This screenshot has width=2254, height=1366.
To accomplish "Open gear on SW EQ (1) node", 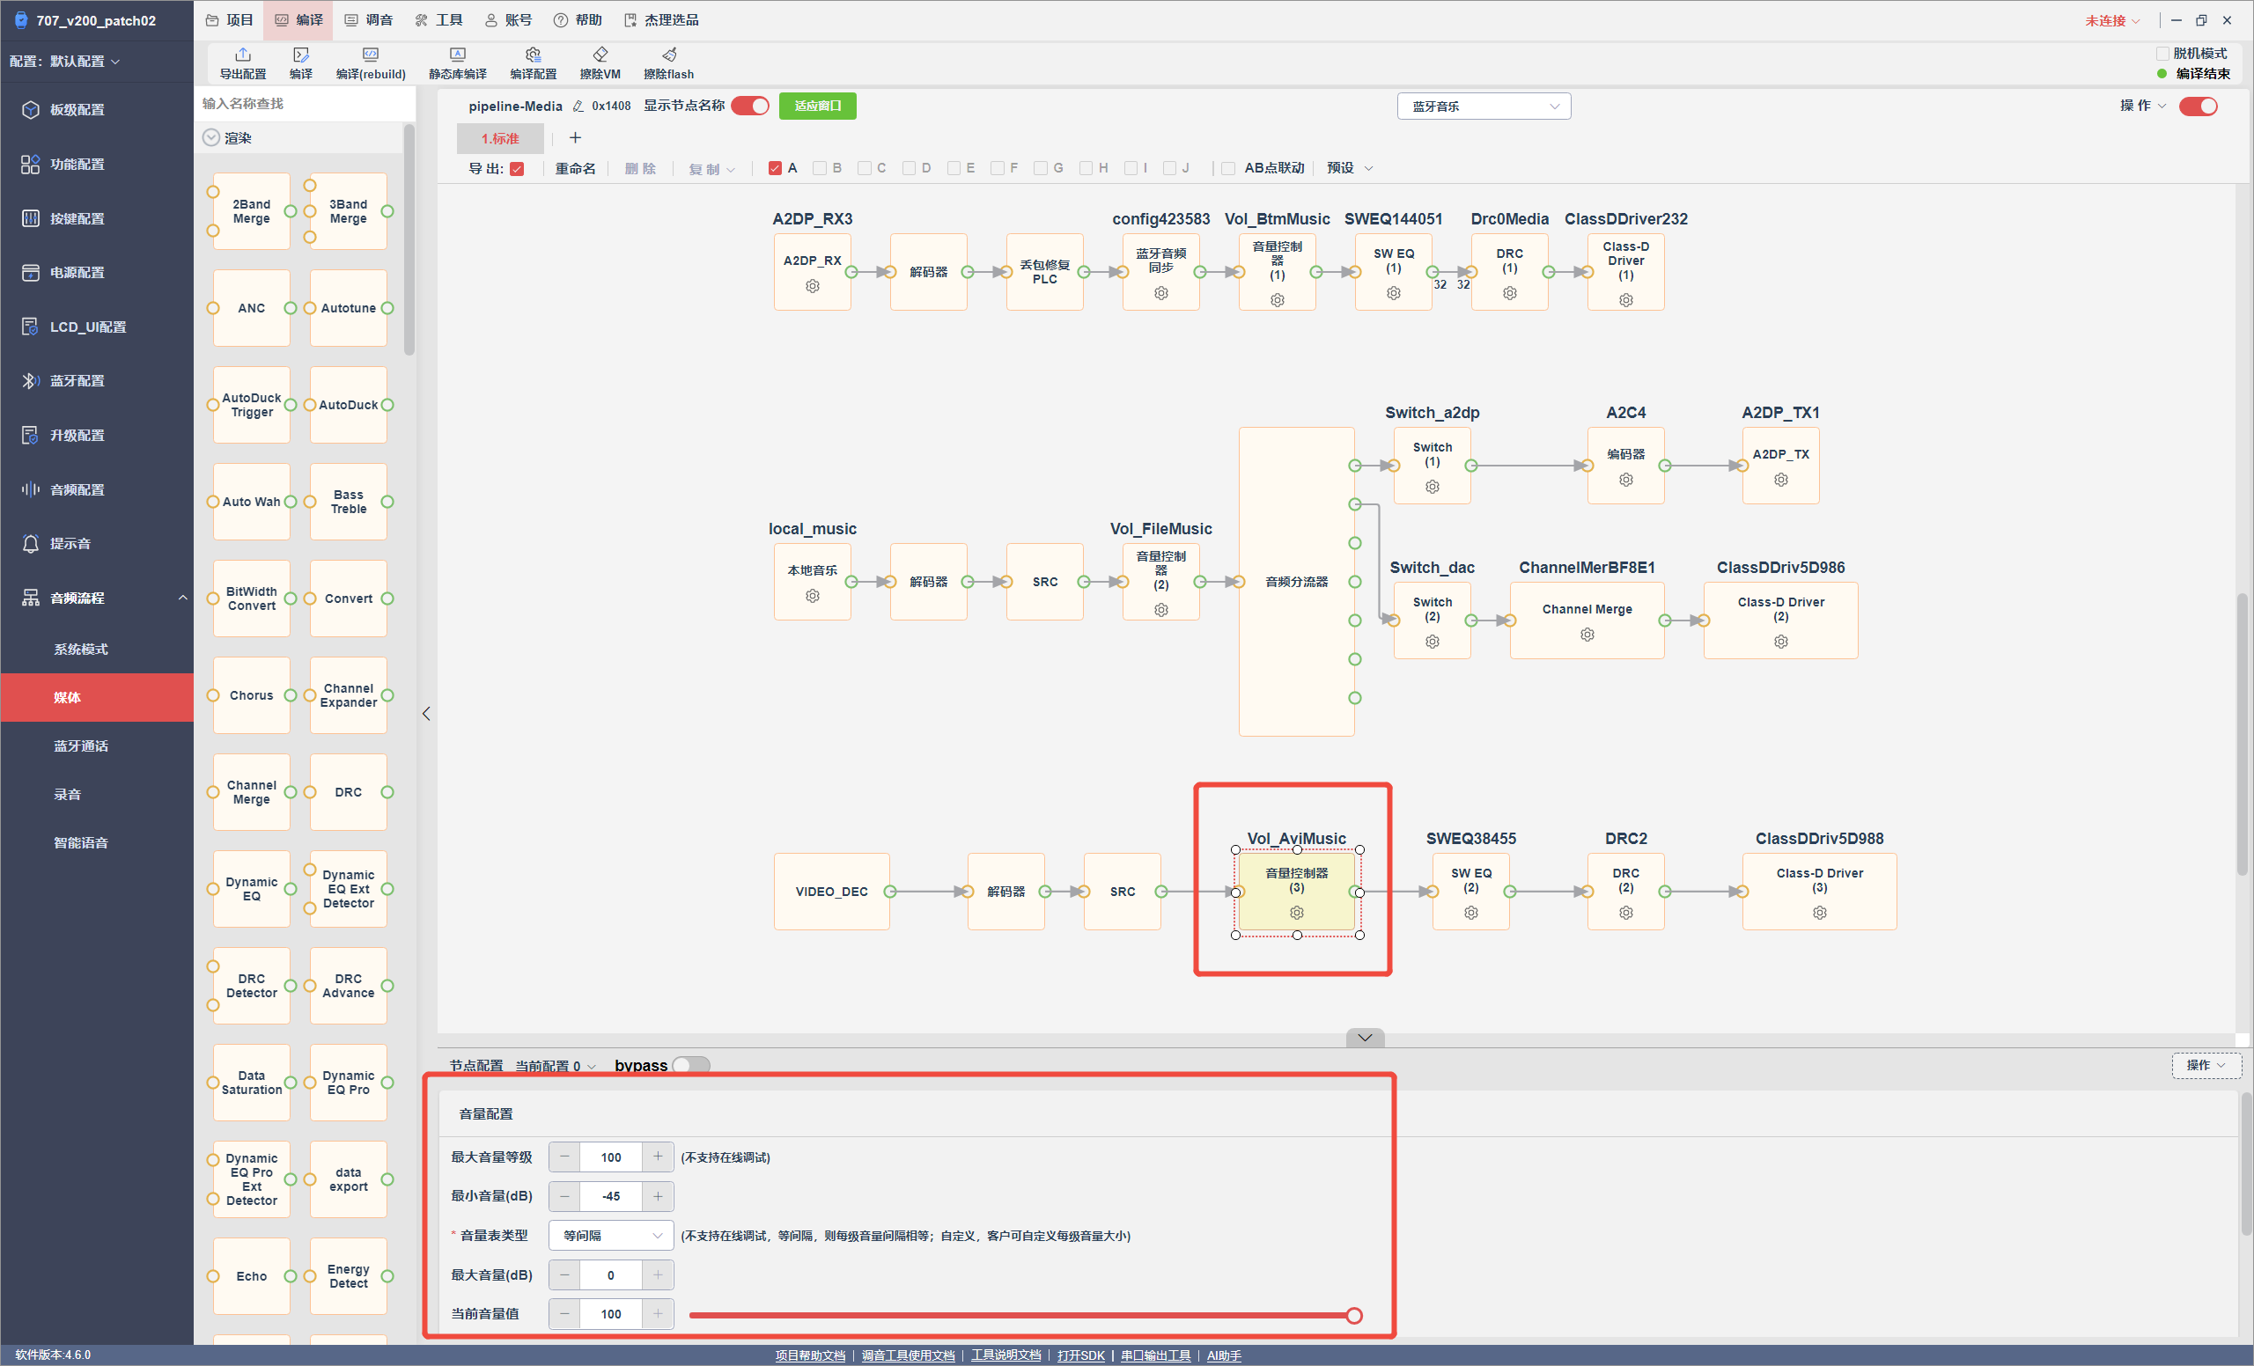I will pyautogui.click(x=1393, y=293).
